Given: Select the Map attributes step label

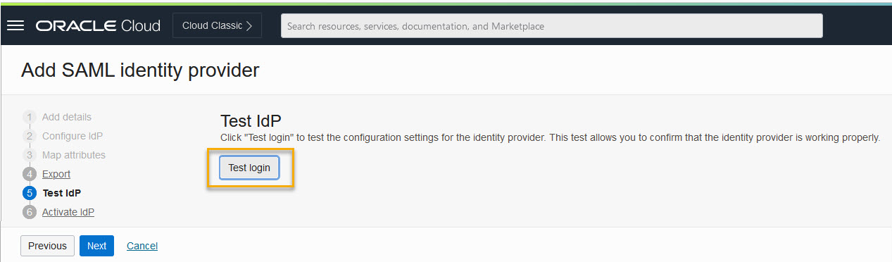Looking at the screenshot, I should pyautogui.click(x=74, y=155).
